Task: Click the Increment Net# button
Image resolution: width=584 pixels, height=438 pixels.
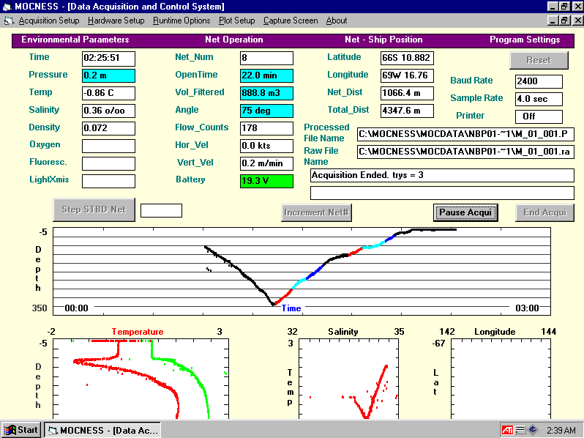Action: 316,212
